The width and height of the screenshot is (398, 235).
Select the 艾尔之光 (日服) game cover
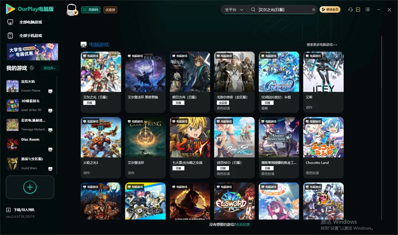(x=101, y=72)
